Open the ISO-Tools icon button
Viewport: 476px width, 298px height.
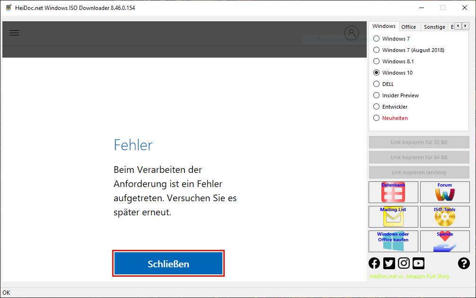click(x=445, y=217)
